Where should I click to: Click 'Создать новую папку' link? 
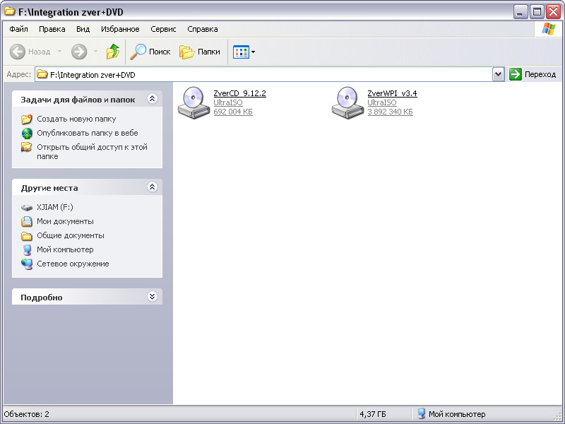click(76, 119)
